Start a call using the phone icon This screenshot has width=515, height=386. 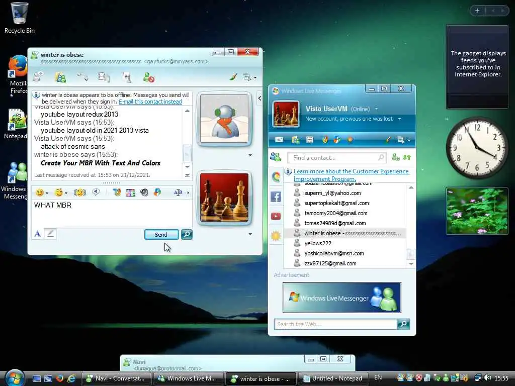pos(82,77)
